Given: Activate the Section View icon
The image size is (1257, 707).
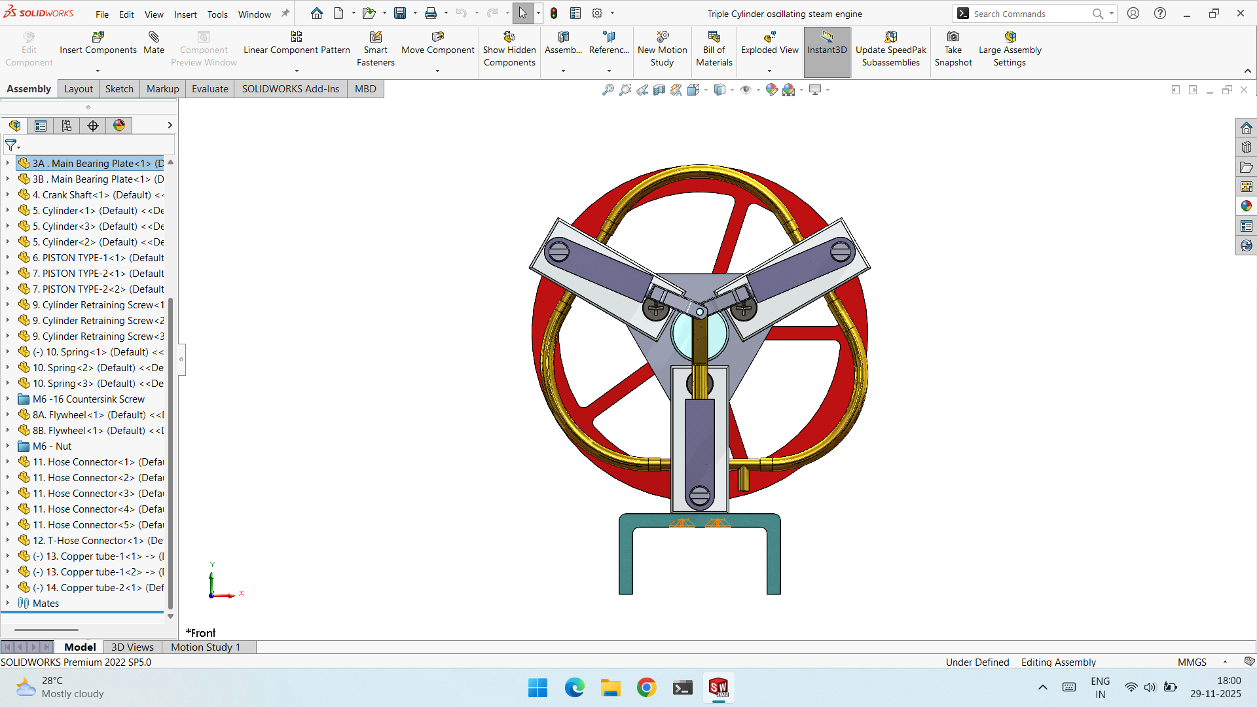Looking at the screenshot, I should [659, 90].
